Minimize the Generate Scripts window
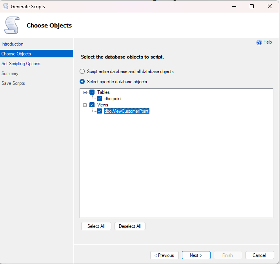 [234, 6]
